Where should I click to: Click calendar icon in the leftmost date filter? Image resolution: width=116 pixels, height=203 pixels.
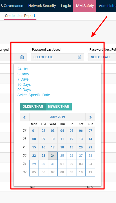coord(22,57)
